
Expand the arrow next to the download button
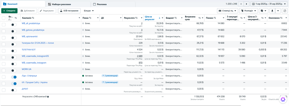click(x=278, y=11)
